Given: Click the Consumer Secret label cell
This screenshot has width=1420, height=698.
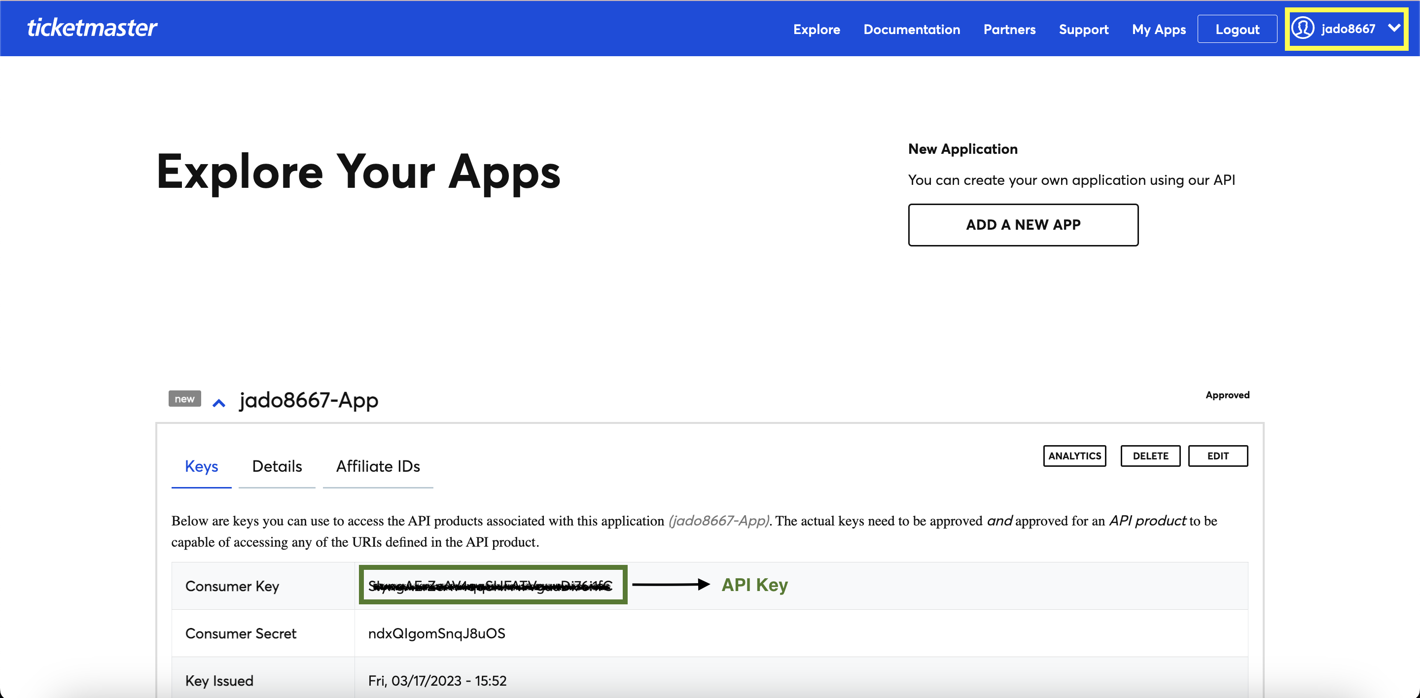Looking at the screenshot, I should pyautogui.click(x=263, y=633).
